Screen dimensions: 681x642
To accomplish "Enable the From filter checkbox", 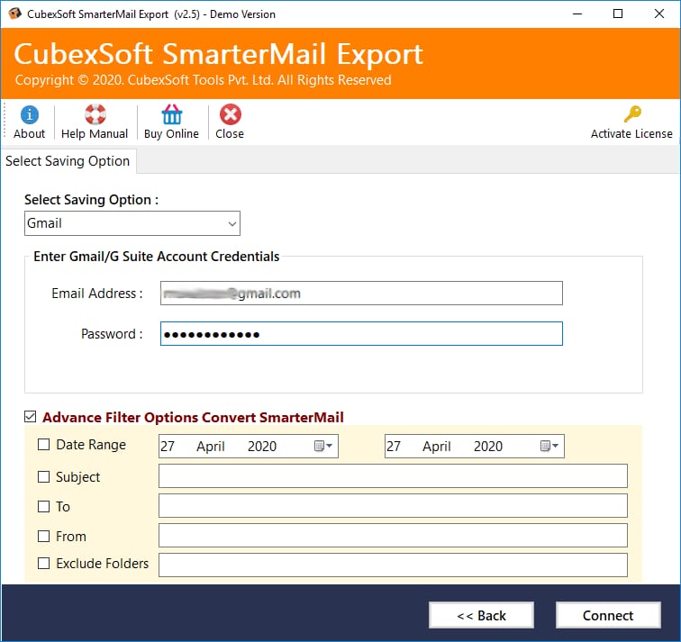I will coord(43,536).
